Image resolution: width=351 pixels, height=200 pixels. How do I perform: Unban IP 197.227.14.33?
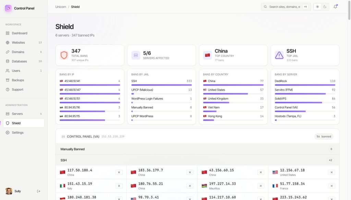pyautogui.click(x=261, y=186)
